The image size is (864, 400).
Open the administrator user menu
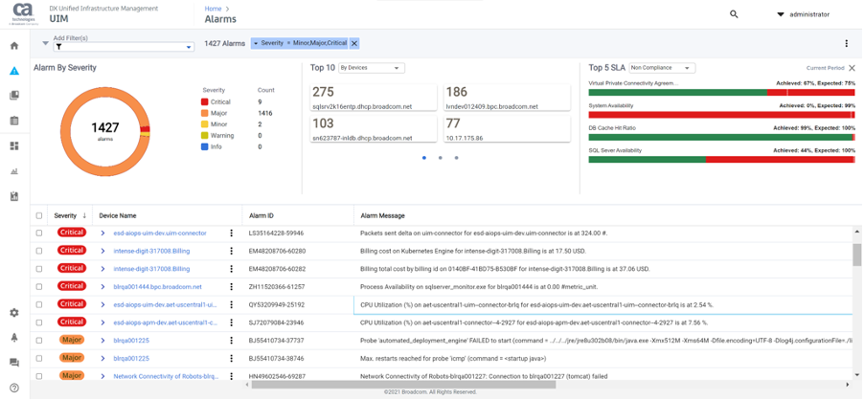[x=803, y=14]
